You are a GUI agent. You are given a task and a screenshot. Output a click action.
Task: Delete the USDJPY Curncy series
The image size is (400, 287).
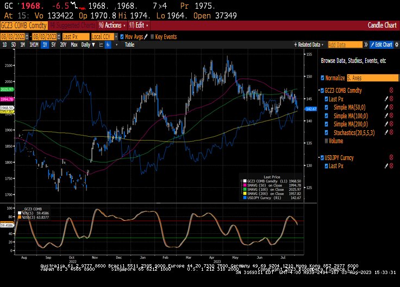[391, 157]
